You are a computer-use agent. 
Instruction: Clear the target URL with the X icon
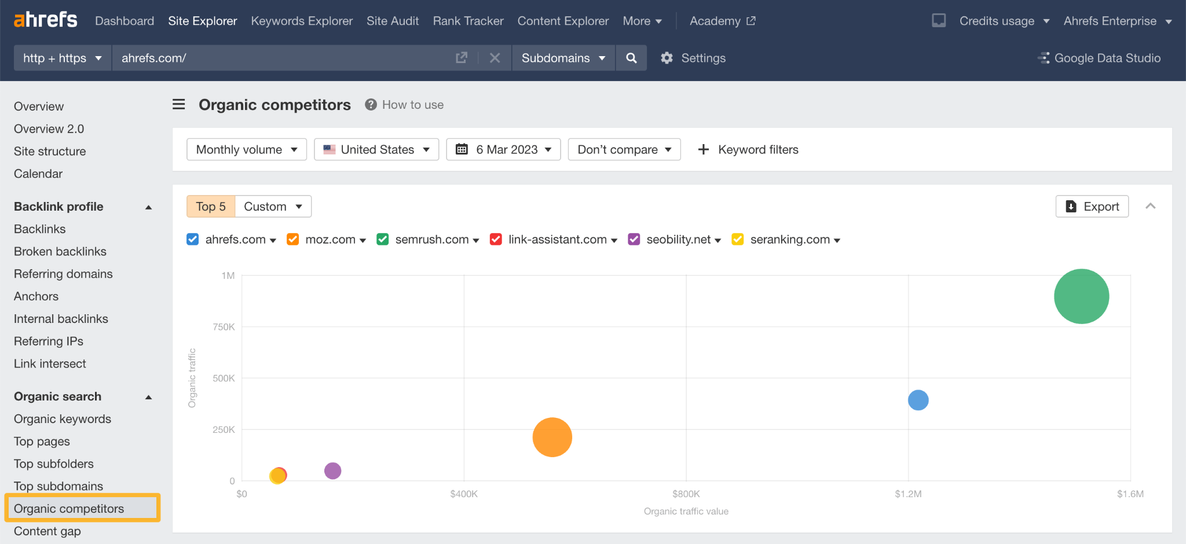pos(495,58)
